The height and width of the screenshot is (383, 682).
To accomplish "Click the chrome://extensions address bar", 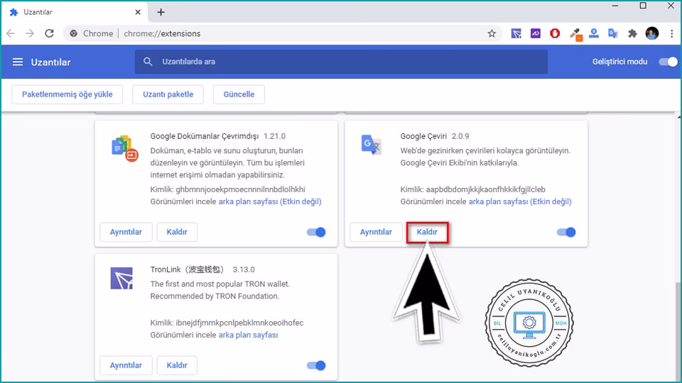I will (283, 33).
